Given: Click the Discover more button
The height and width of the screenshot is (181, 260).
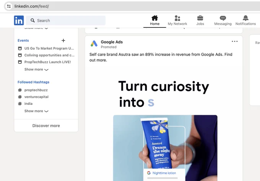Looking at the screenshot, I should click(46, 126).
